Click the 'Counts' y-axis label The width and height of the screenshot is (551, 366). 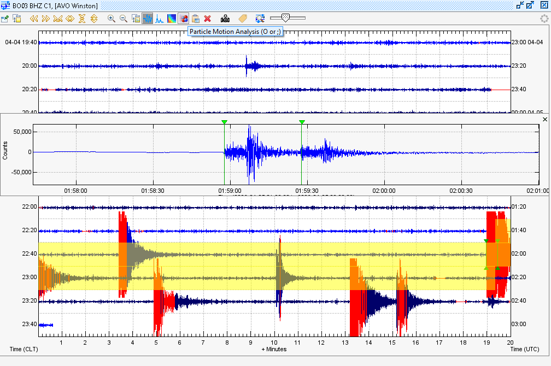(5, 151)
